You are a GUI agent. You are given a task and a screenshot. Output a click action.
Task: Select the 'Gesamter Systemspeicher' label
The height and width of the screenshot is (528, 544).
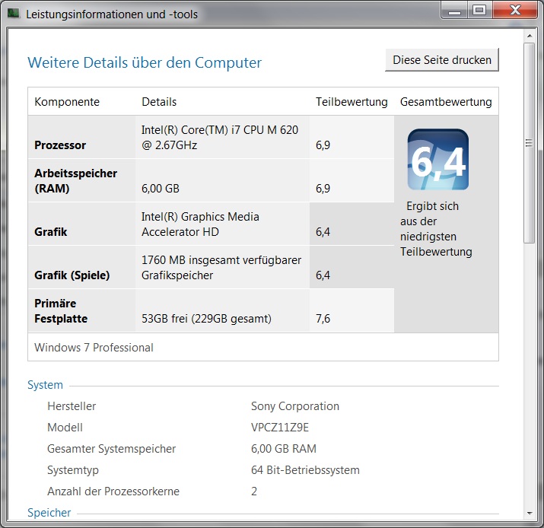tap(111, 449)
